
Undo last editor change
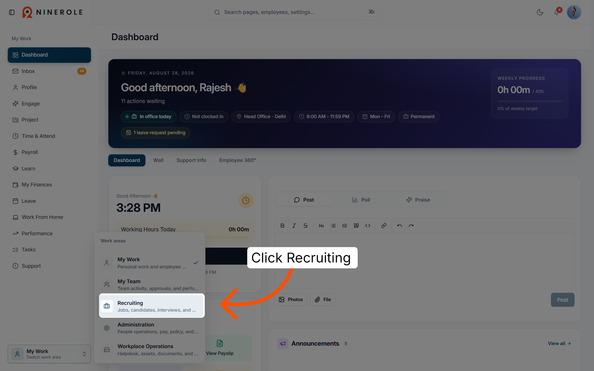click(x=399, y=226)
